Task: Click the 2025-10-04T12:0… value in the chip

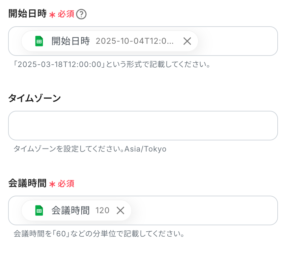Action: pos(135,41)
